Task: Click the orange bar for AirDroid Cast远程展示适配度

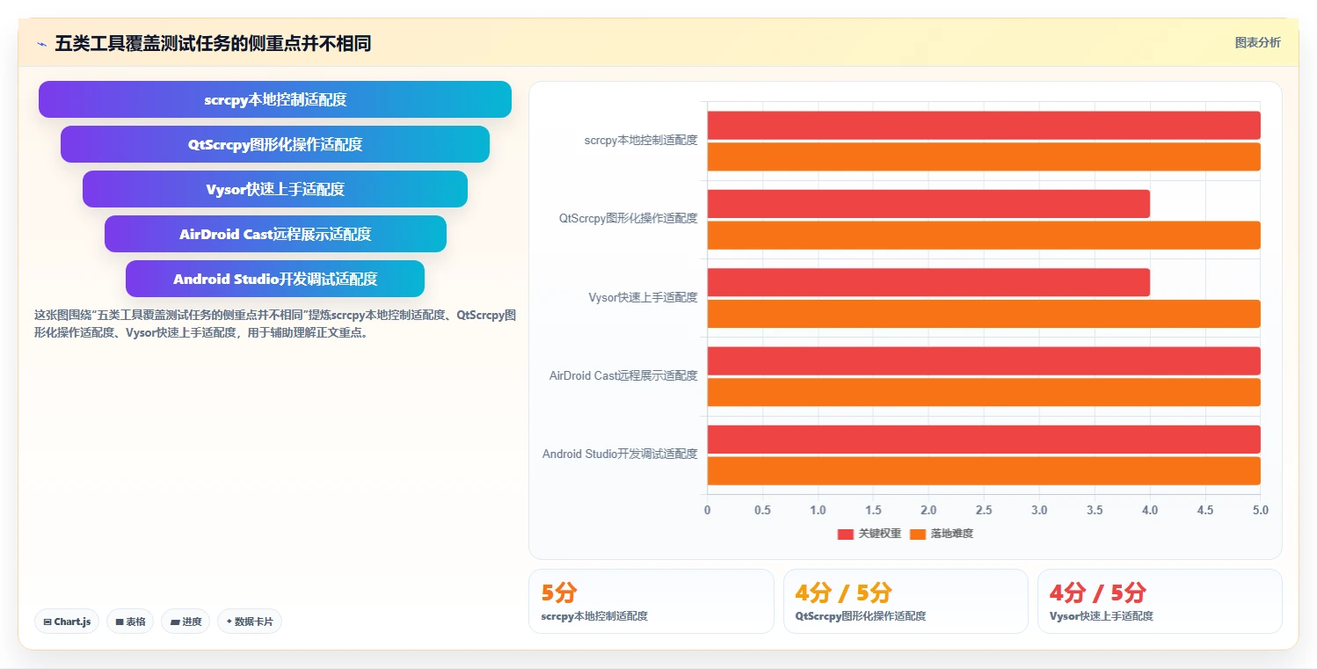Action: click(984, 392)
